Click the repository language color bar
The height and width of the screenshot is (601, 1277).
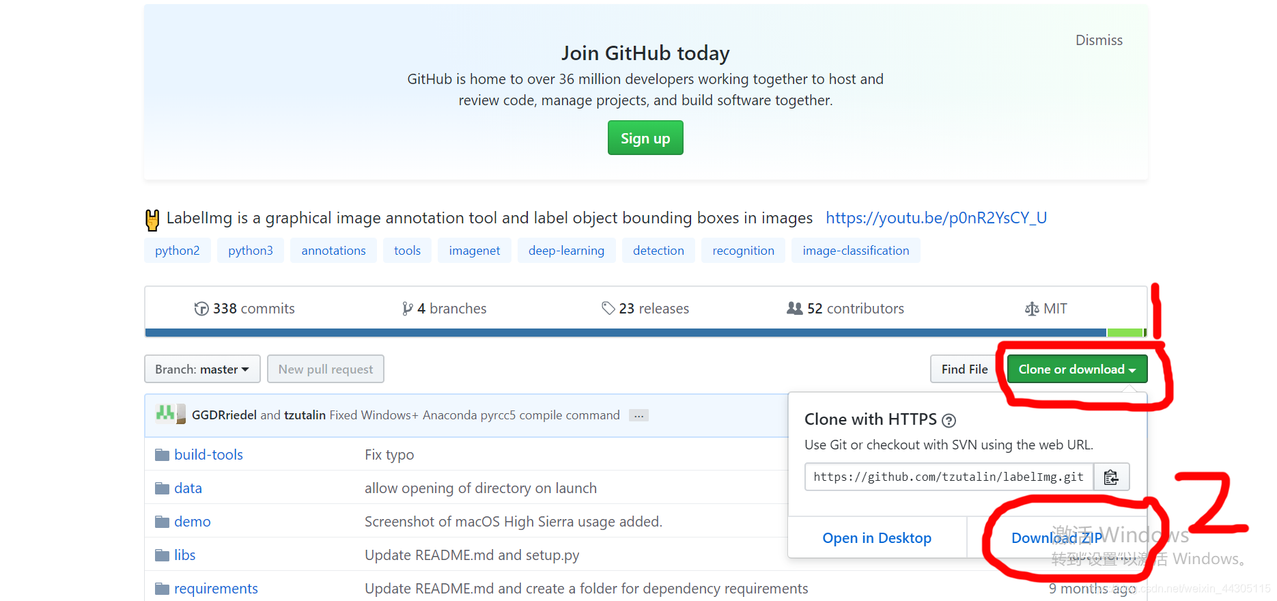point(646,333)
